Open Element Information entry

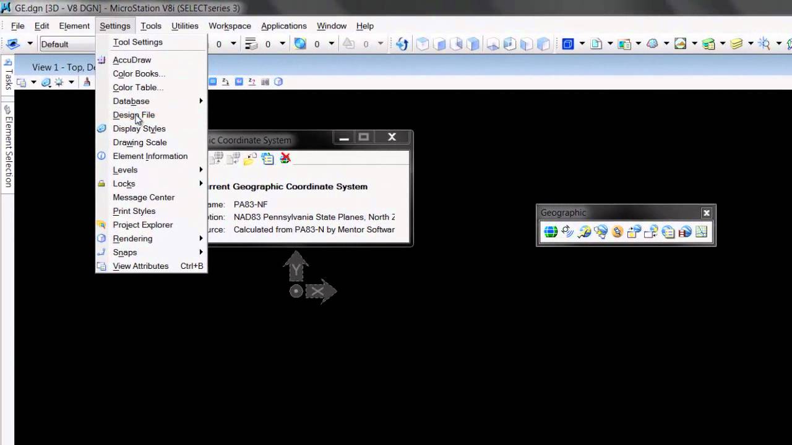151,156
